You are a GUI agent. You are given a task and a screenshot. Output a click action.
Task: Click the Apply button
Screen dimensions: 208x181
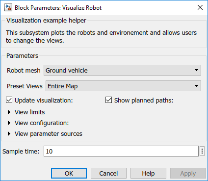(x=188, y=173)
